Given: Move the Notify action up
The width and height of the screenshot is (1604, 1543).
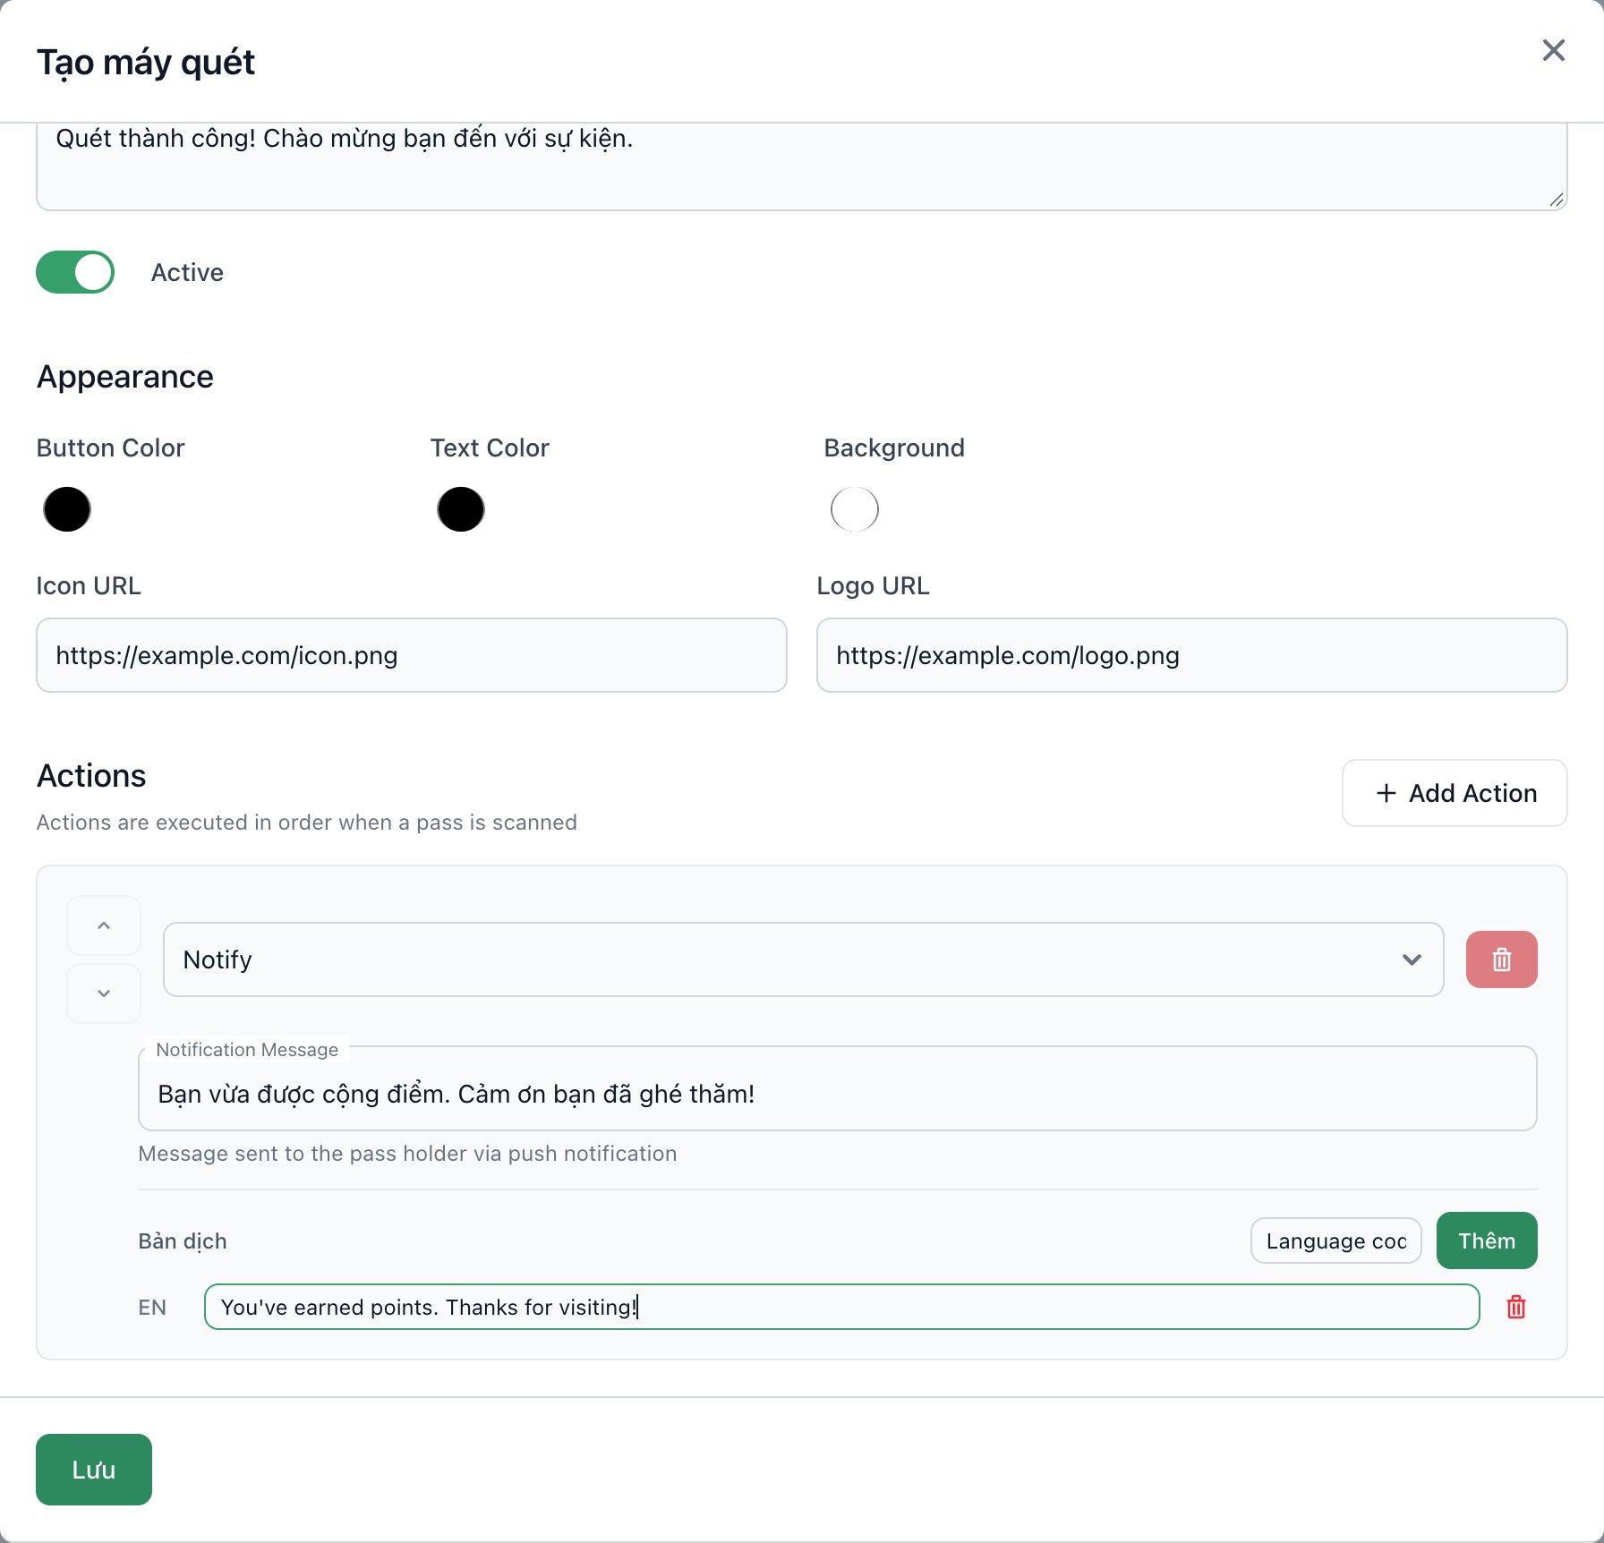Looking at the screenshot, I should tap(104, 925).
